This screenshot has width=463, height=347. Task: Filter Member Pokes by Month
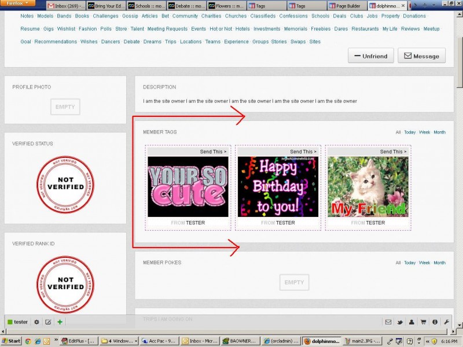pyautogui.click(x=440, y=263)
